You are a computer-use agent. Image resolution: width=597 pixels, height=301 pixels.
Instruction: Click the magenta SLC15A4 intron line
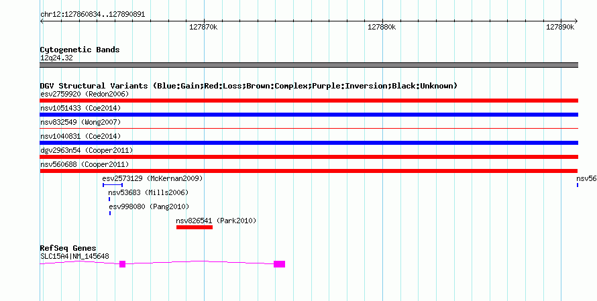tap(199, 262)
